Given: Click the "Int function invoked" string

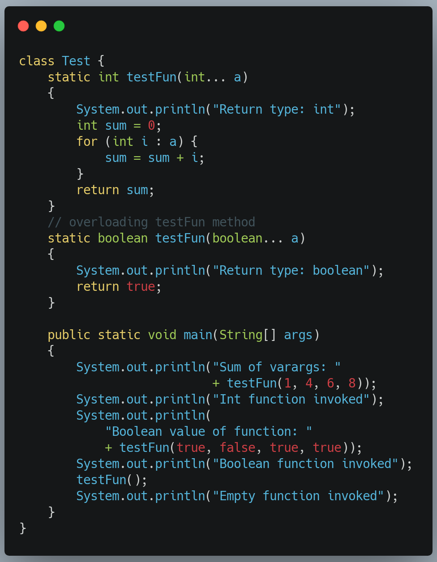Looking at the screenshot, I should click(x=291, y=399).
